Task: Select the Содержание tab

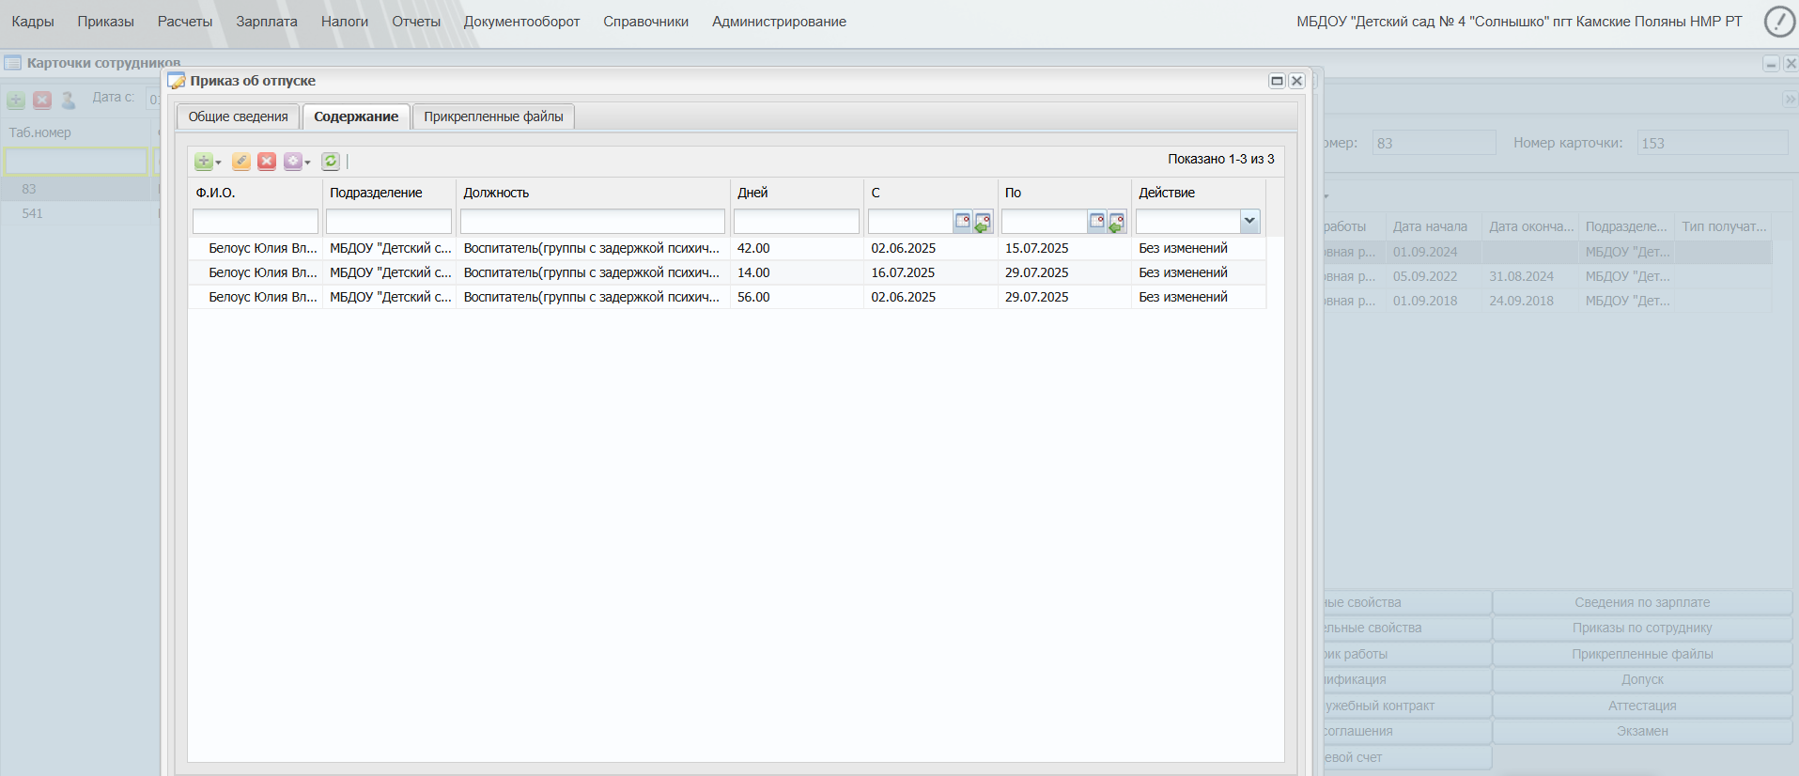Action: pyautogui.click(x=356, y=116)
